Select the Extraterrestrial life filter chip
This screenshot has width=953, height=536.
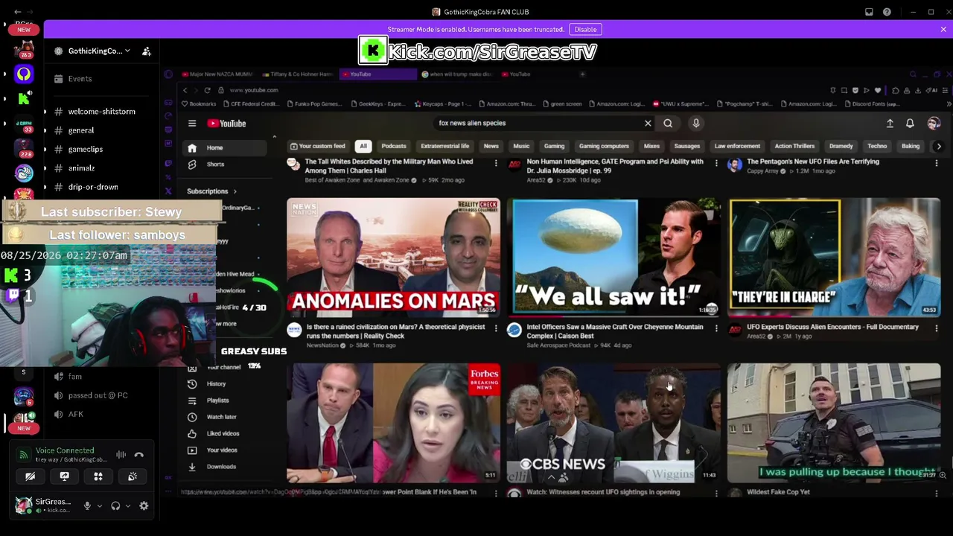pos(444,146)
